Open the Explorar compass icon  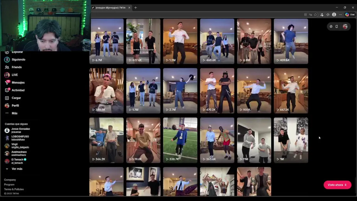(7, 52)
